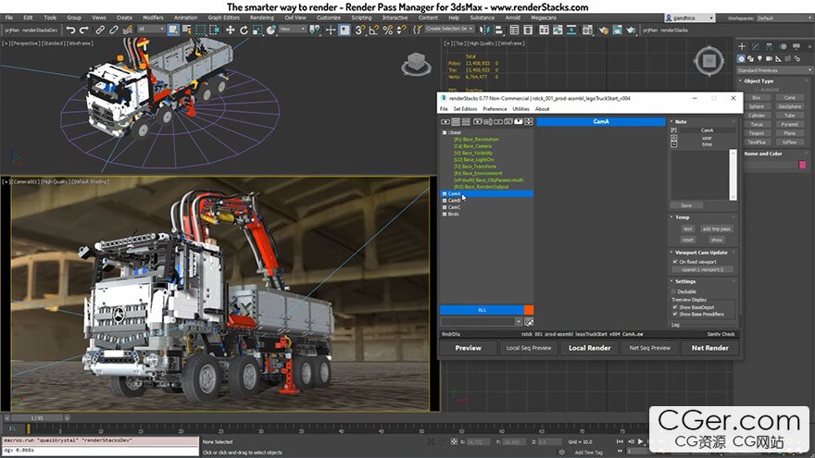Toggle the 3D Snaps button
The height and width of the screenshot is (458, 815).
pyautogui.click(x=359, y=31)
